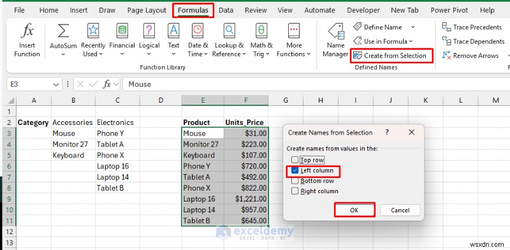Click the Laptop 16 cell in column C
510x250 pixels.
click(x=117, y=166)
